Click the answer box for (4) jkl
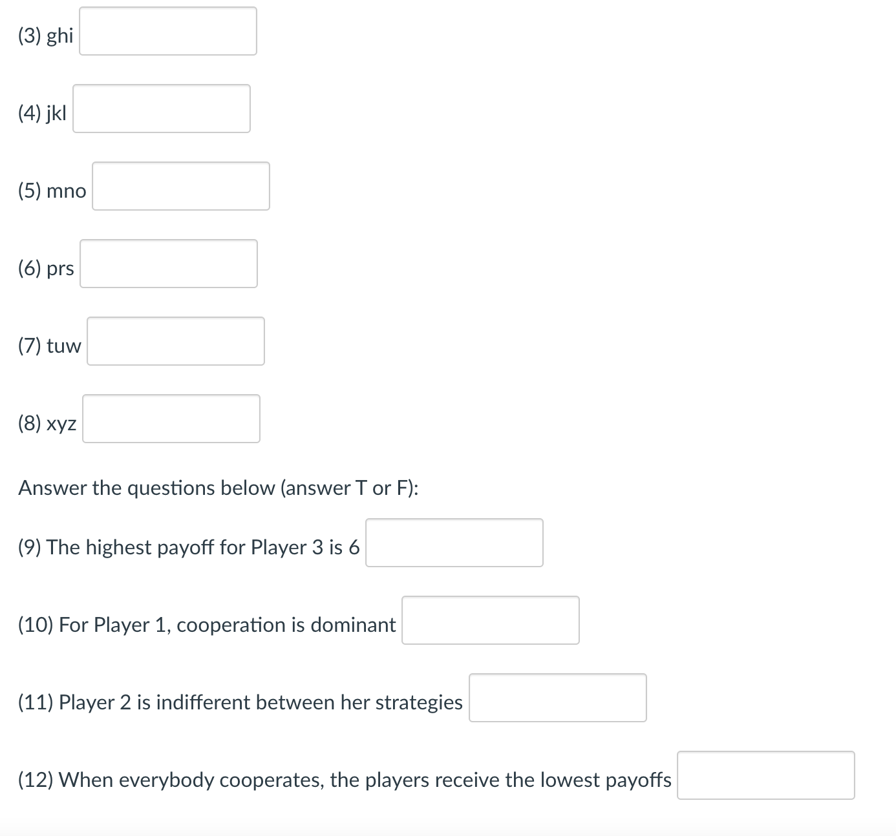896x836 pixels. click(160, 108)
